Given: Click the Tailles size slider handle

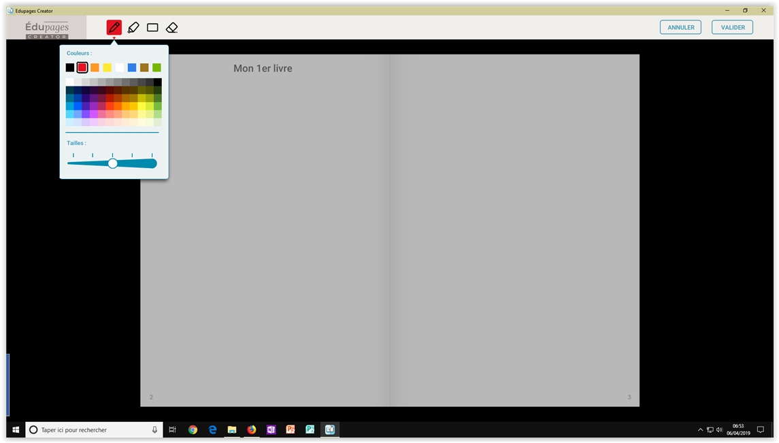Looking at the screenshot, I should 113,163.
